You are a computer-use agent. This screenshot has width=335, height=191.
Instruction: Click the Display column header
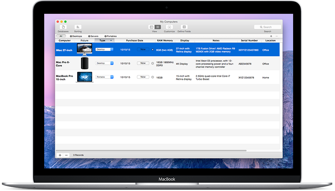coord(185,41)
